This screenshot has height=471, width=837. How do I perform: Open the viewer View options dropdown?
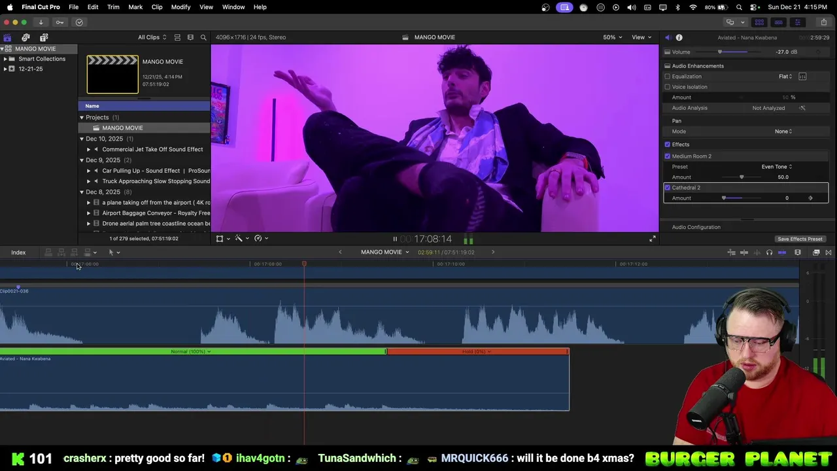point(641,37)
